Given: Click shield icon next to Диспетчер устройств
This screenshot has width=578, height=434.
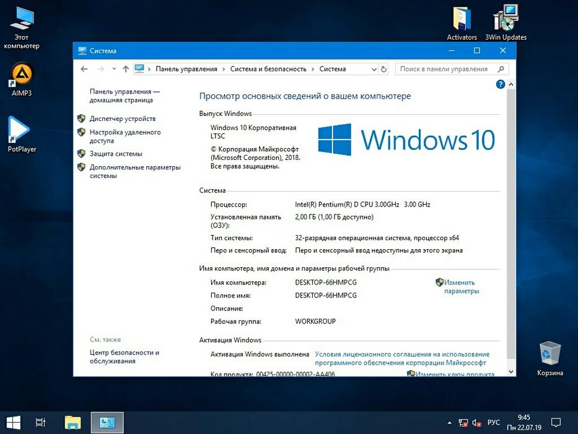Looking at the screenshot, I should (82, 118).
